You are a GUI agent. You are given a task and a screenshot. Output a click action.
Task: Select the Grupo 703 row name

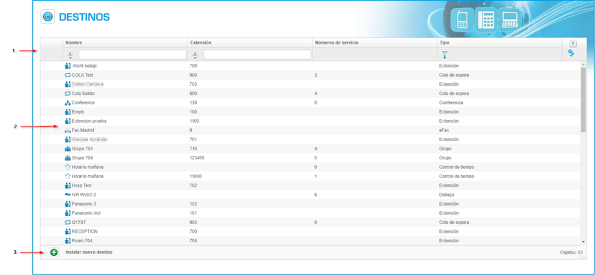point(82,148)
